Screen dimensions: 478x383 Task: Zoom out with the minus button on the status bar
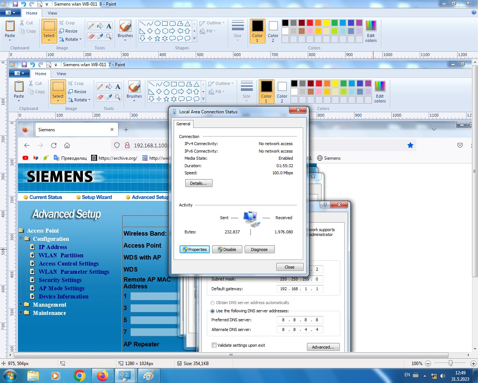428,364
